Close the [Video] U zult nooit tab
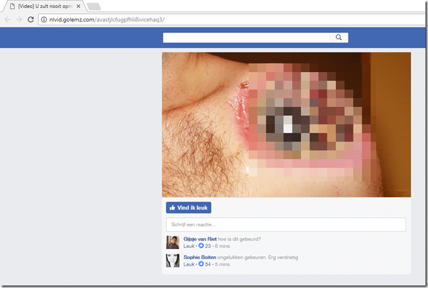This screenshot has width=428, height=288. point(78,6)
